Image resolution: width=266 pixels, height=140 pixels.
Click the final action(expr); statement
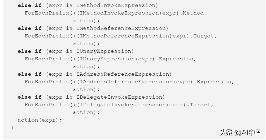click(40, 120)
